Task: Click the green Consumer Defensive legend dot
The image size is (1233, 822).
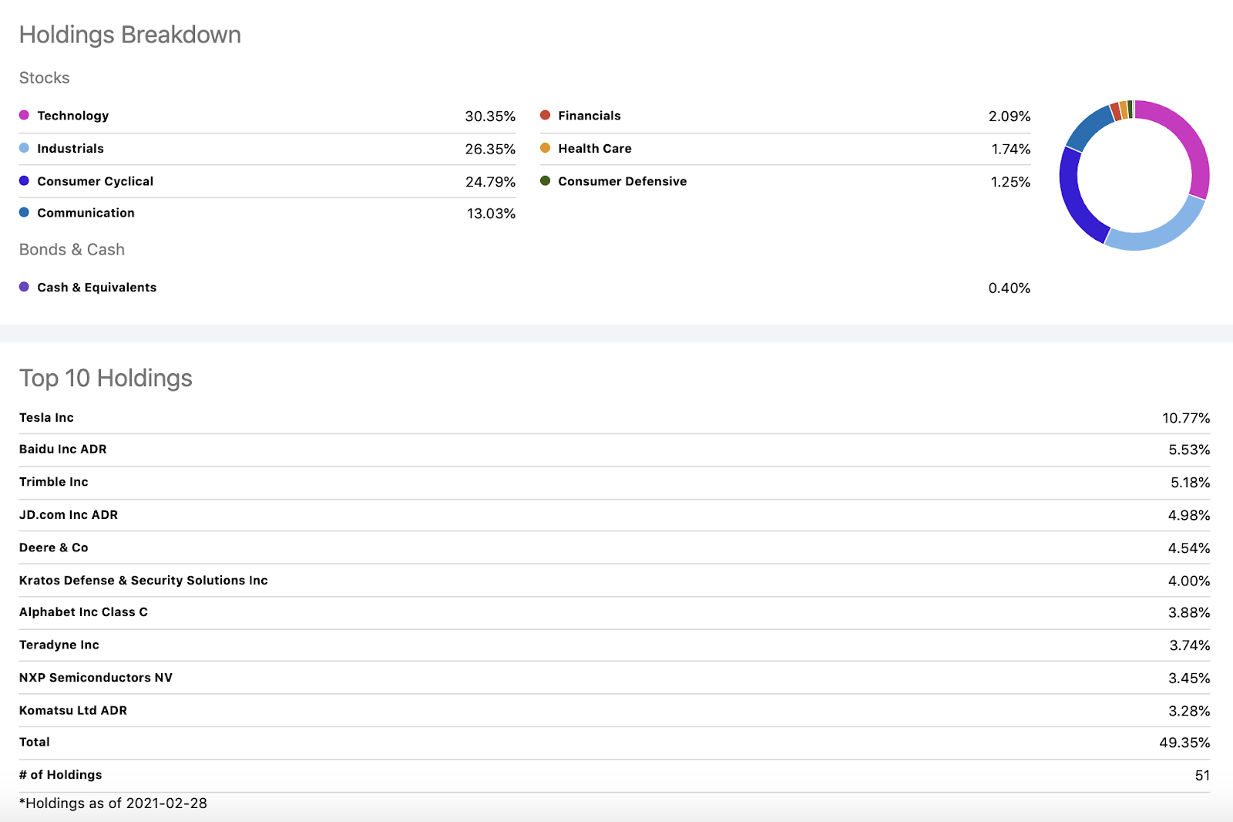Action: point(546,180)
